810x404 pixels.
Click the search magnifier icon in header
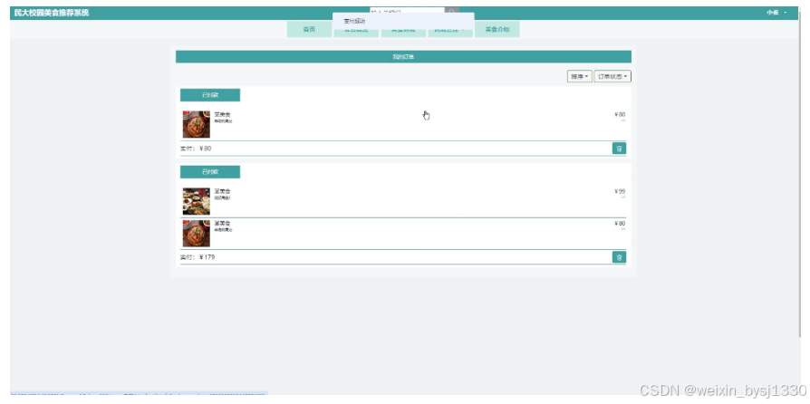click(x=452, y=10)
